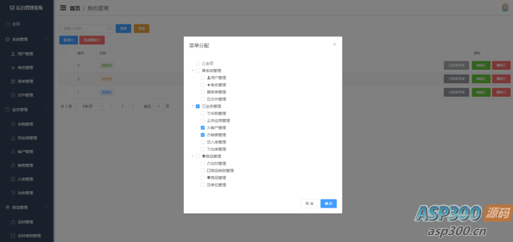Collapse the 业务管理 tree node arrow
The width and height of the screenshot is (513, 242).
pos(192,106)
